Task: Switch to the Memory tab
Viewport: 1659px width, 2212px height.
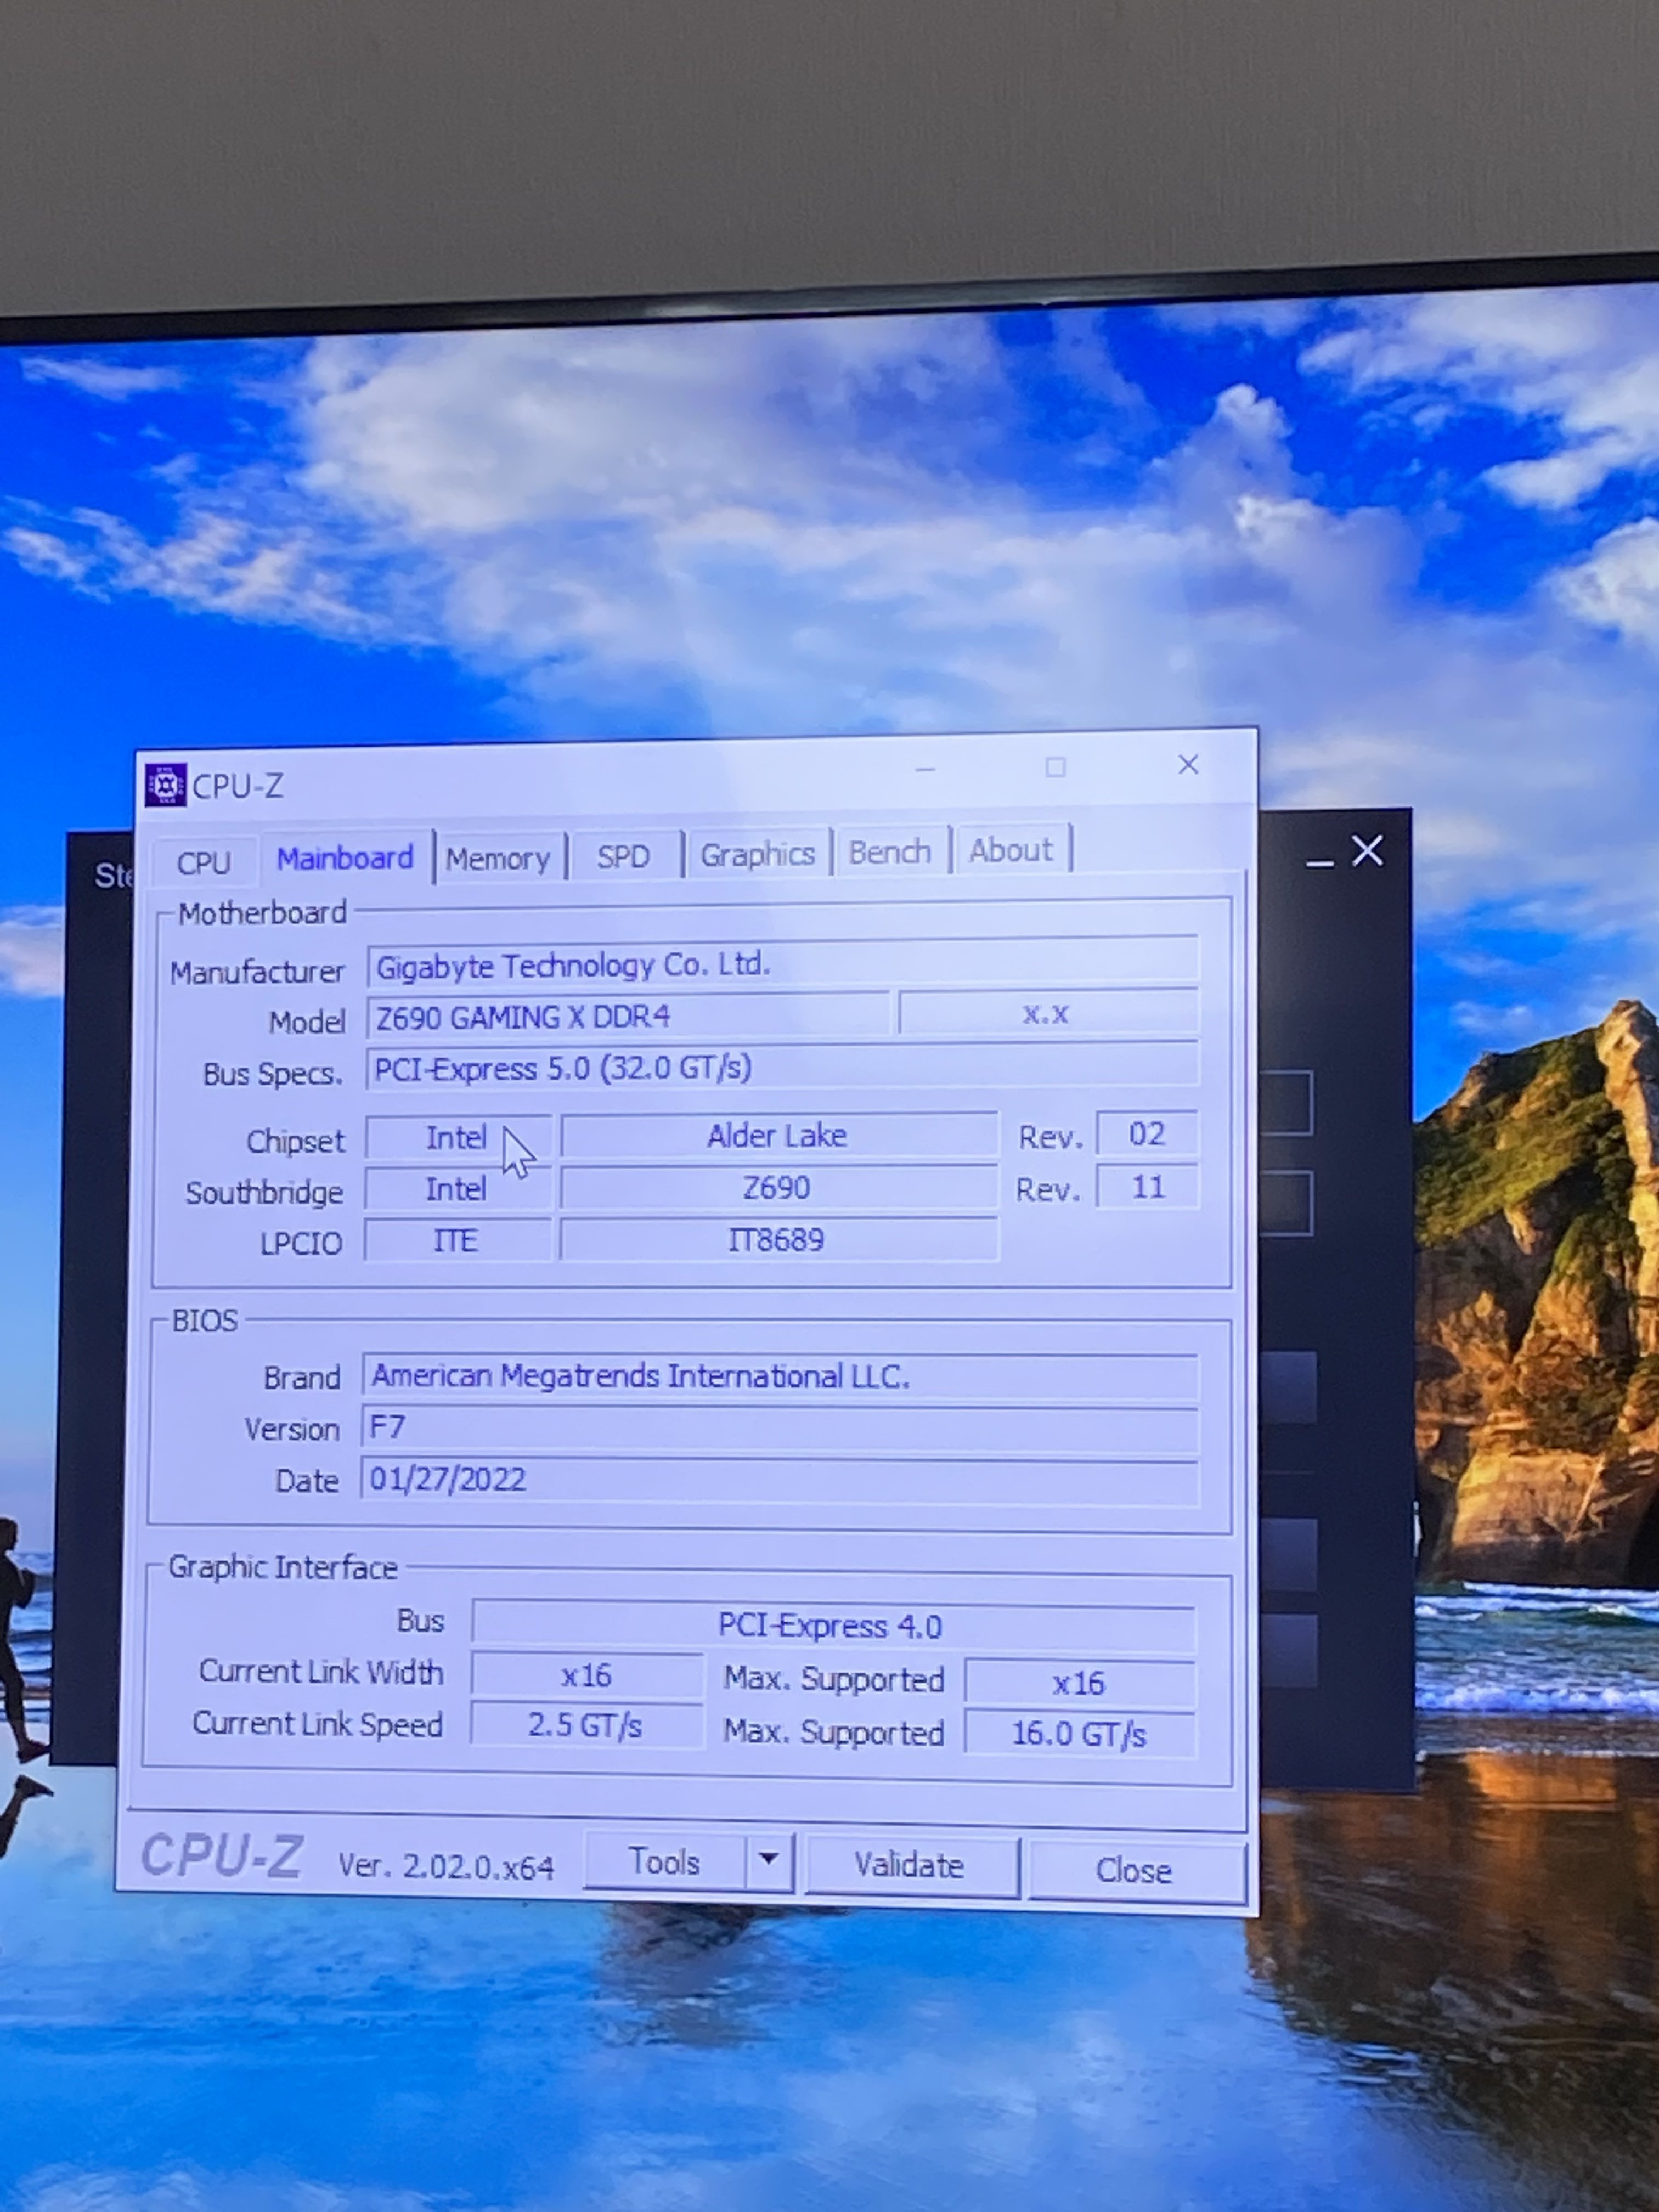Action: [498, 858]
